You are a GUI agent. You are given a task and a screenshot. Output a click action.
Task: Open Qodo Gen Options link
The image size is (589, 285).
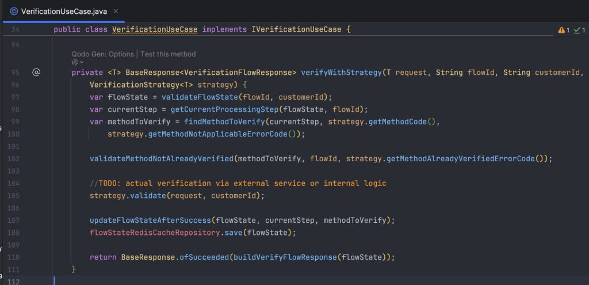102,54
